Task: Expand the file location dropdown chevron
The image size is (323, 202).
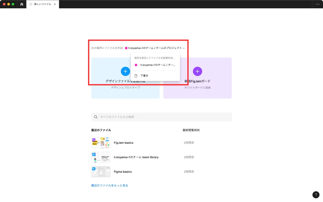Action: 184,48
